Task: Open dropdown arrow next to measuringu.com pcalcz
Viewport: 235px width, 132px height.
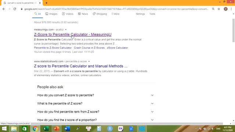Action: click(66, 30)
